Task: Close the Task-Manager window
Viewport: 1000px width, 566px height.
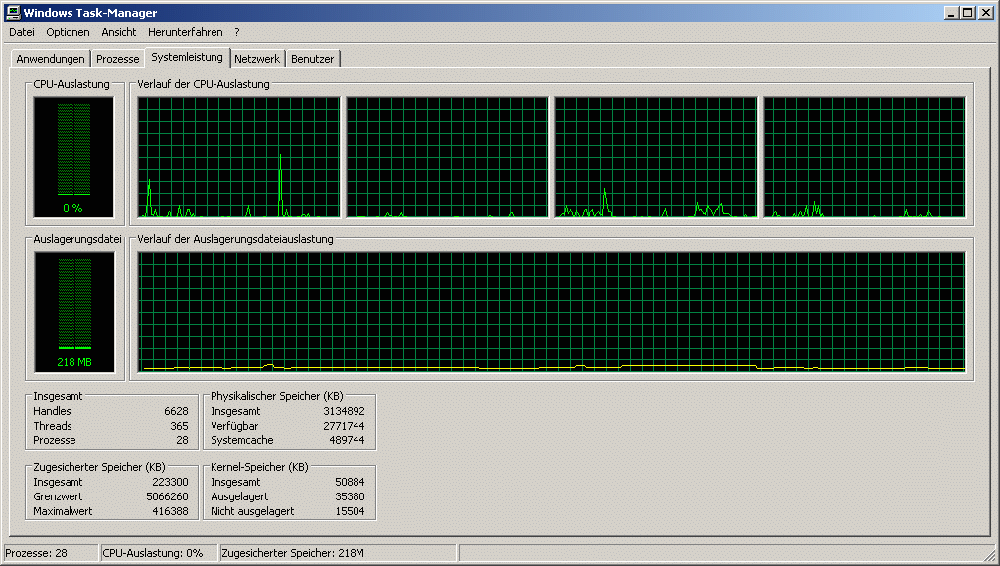Action: point(986,13)
